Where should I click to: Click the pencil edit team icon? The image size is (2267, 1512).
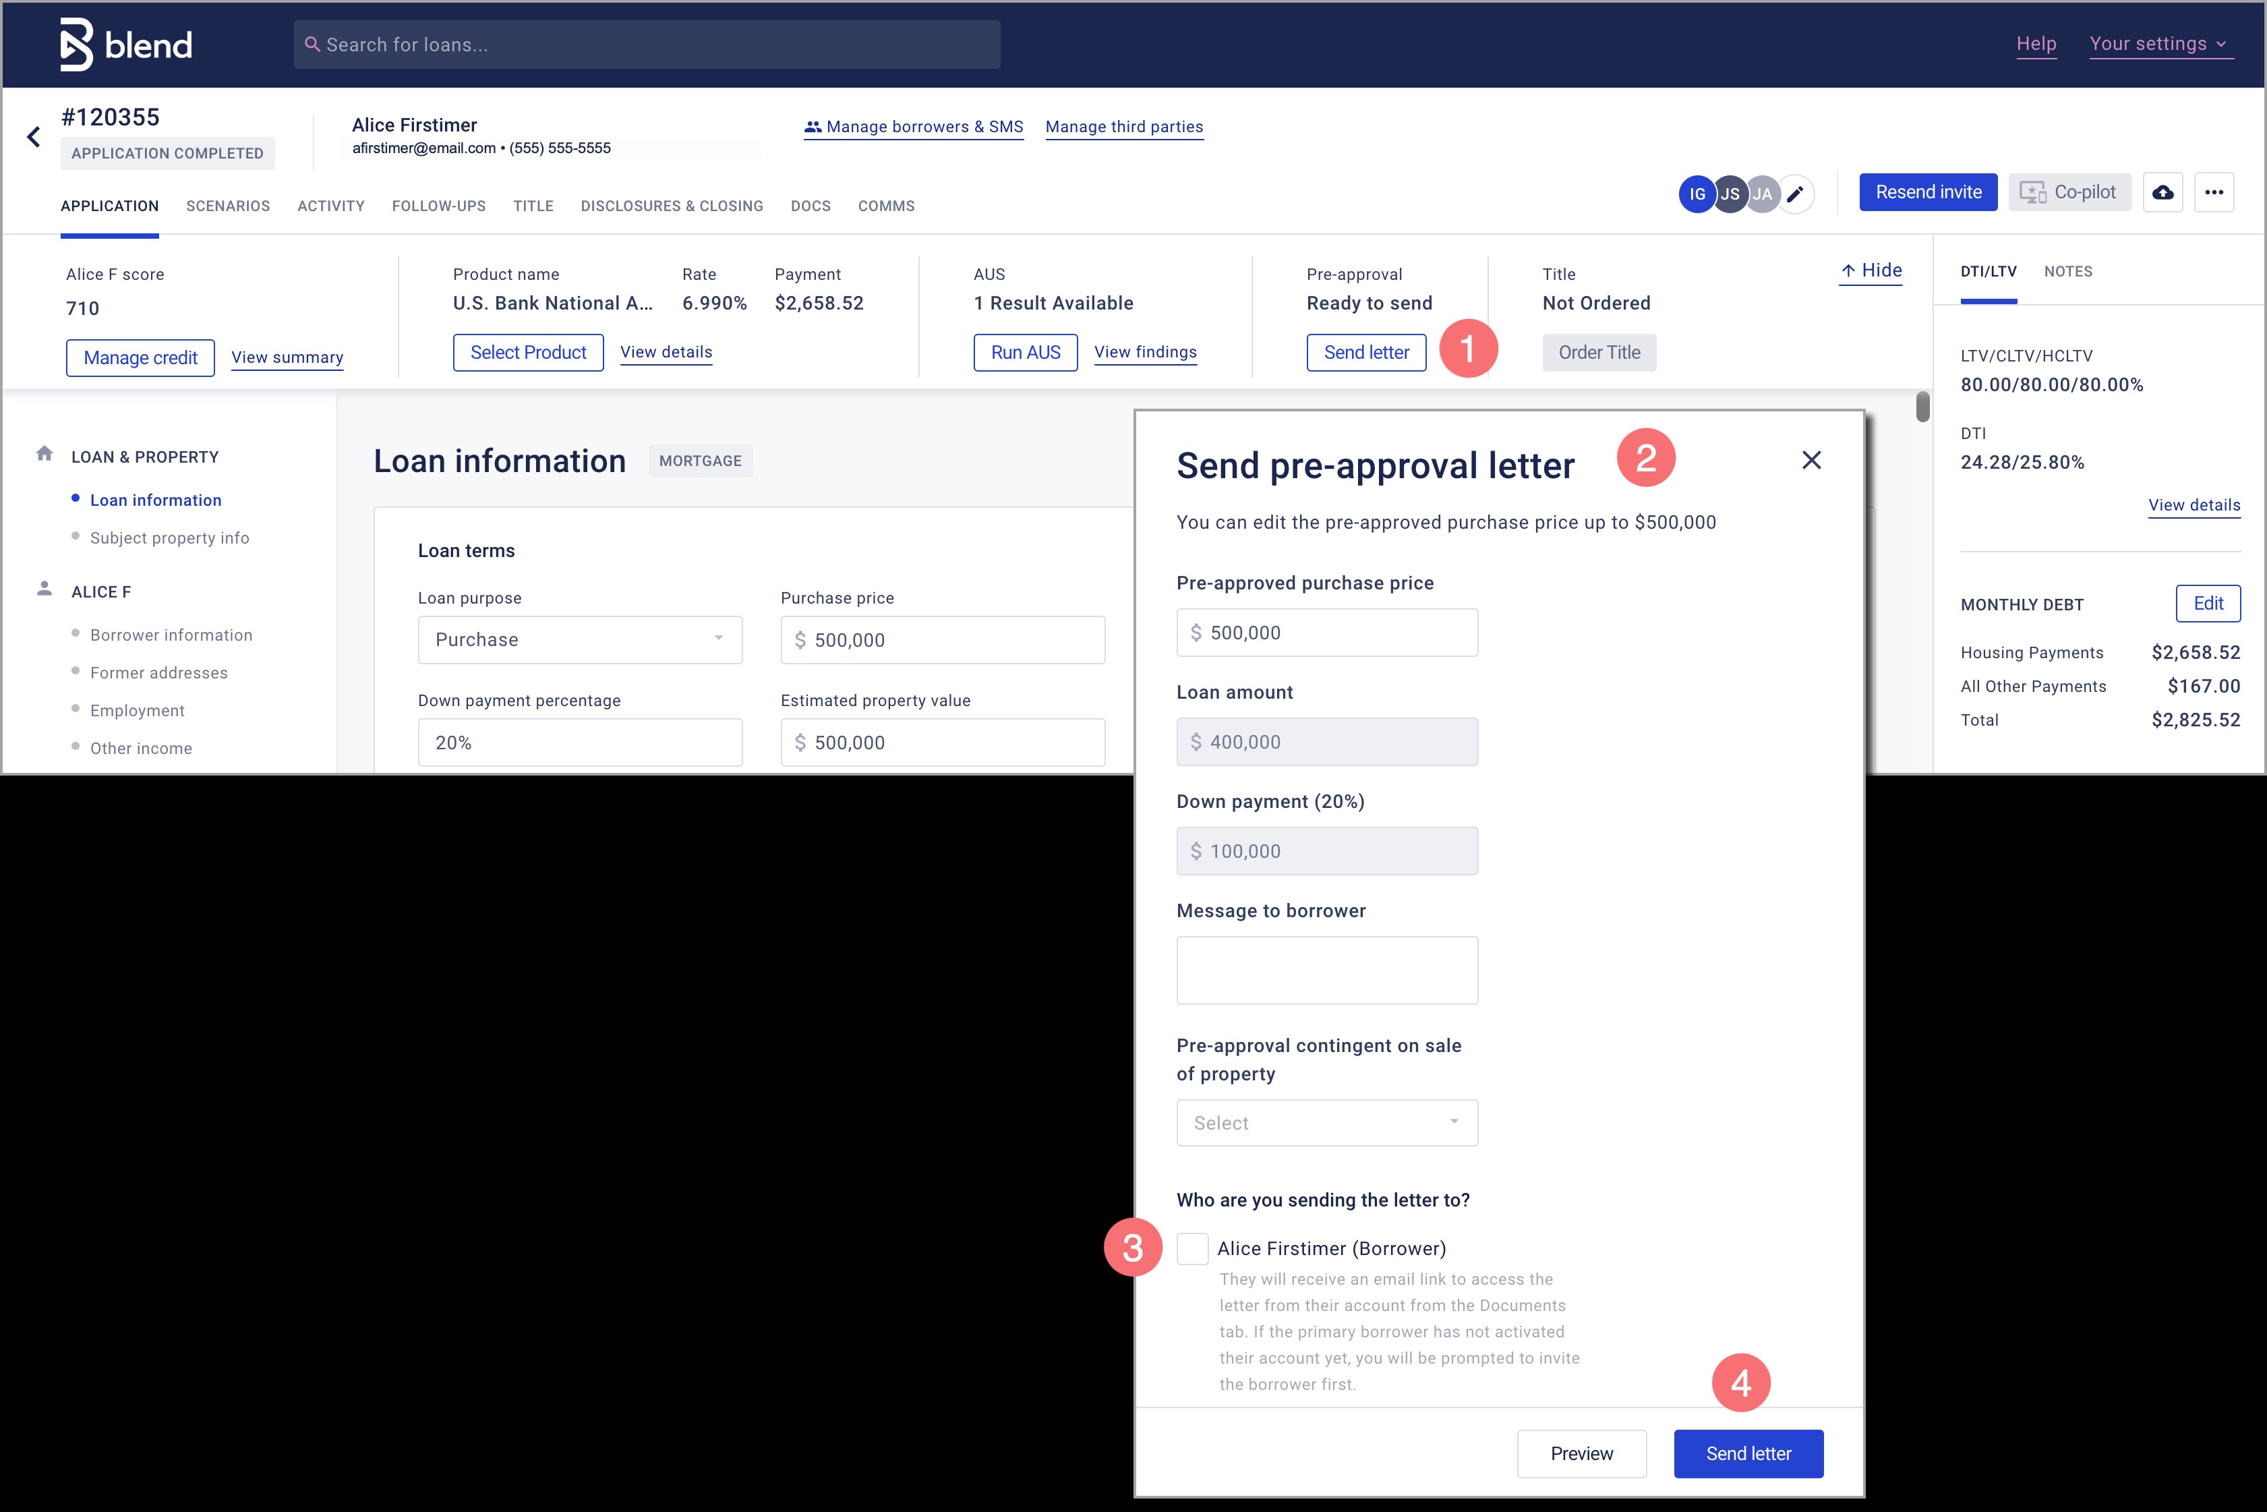point(1795,194)
